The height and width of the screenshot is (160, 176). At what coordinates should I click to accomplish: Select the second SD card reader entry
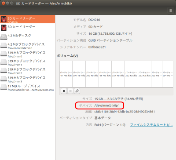27,28
